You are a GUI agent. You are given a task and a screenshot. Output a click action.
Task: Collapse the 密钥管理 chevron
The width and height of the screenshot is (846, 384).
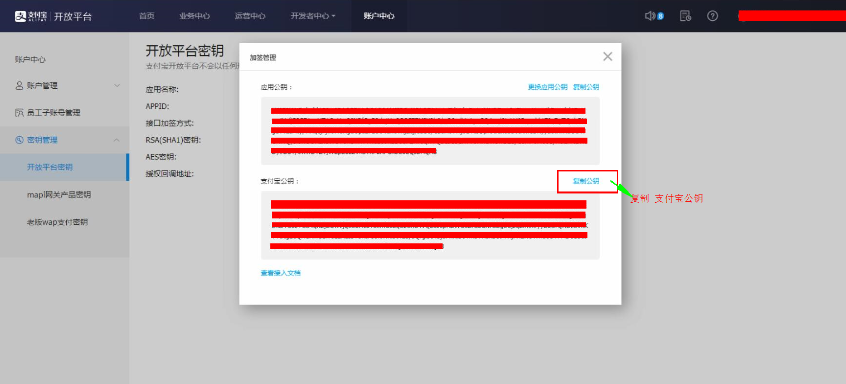(x=117, y=140)
